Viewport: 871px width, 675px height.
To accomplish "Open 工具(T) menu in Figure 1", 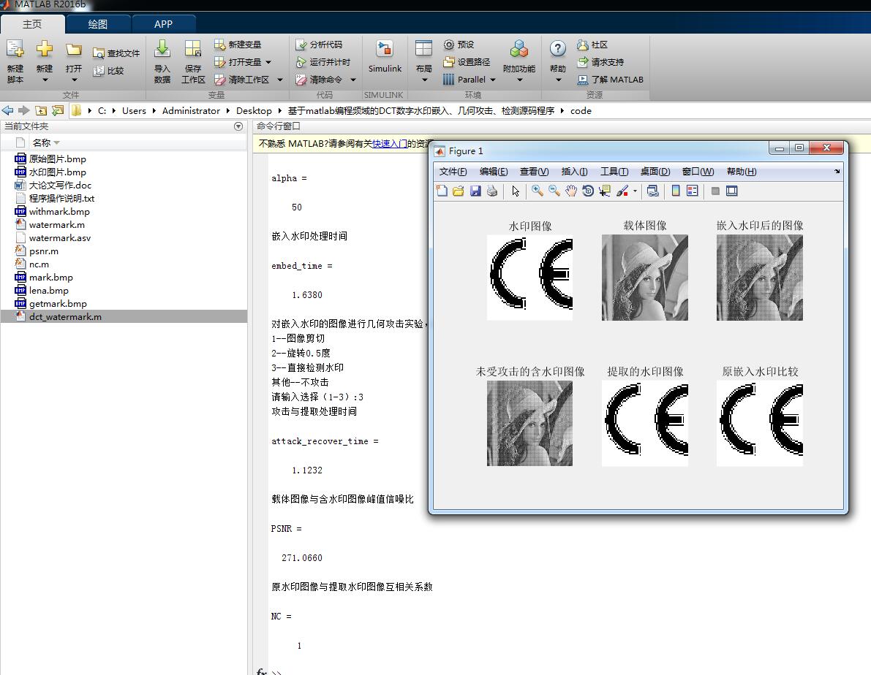I will 614,172.
